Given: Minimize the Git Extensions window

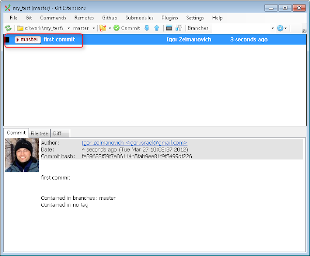Looking at the screenshot, I should pos(271,8).
